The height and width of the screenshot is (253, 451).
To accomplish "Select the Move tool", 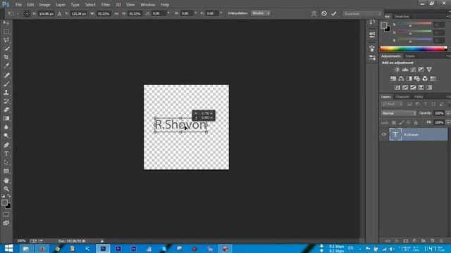I will (x=6, y=22).
